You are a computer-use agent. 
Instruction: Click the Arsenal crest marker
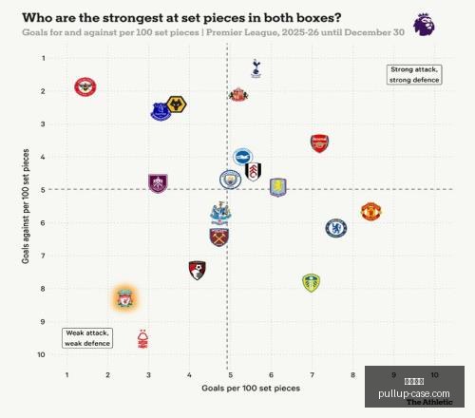pyautogui.click(x=319, y=143)
